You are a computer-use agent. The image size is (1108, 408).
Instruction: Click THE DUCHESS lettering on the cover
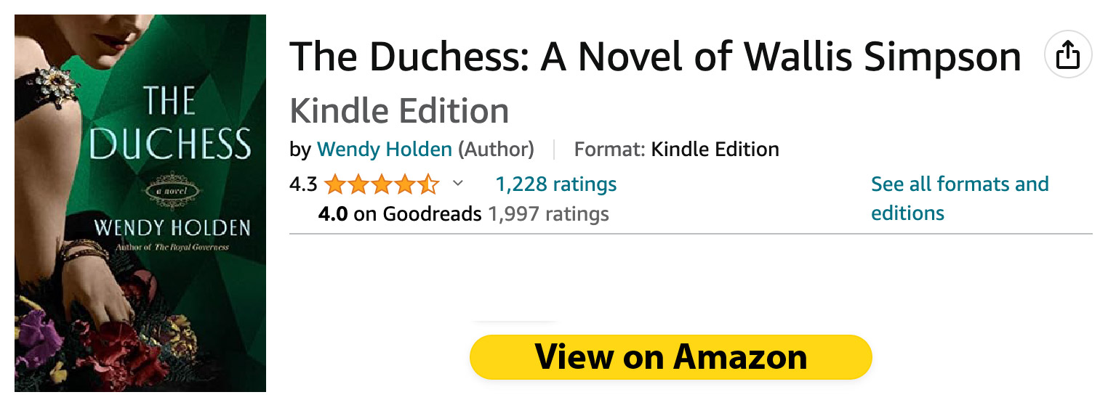click(x=169, y=123)
